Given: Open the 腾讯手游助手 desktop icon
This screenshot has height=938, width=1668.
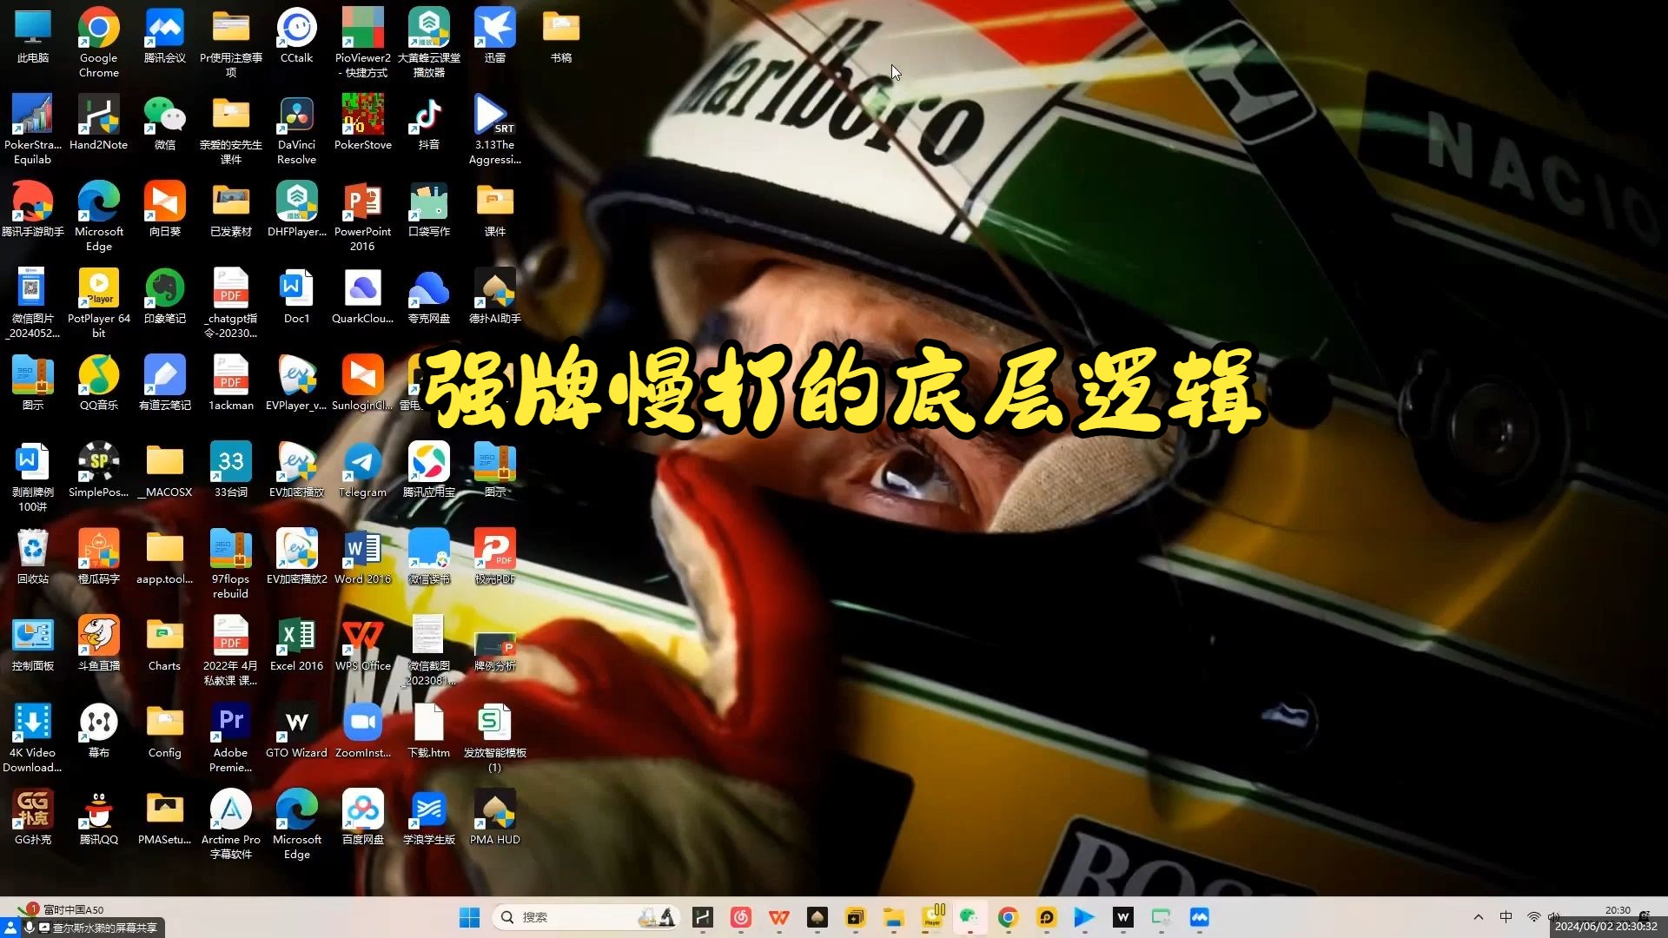Looking at the screenshot, I should (x=32, y=210).
